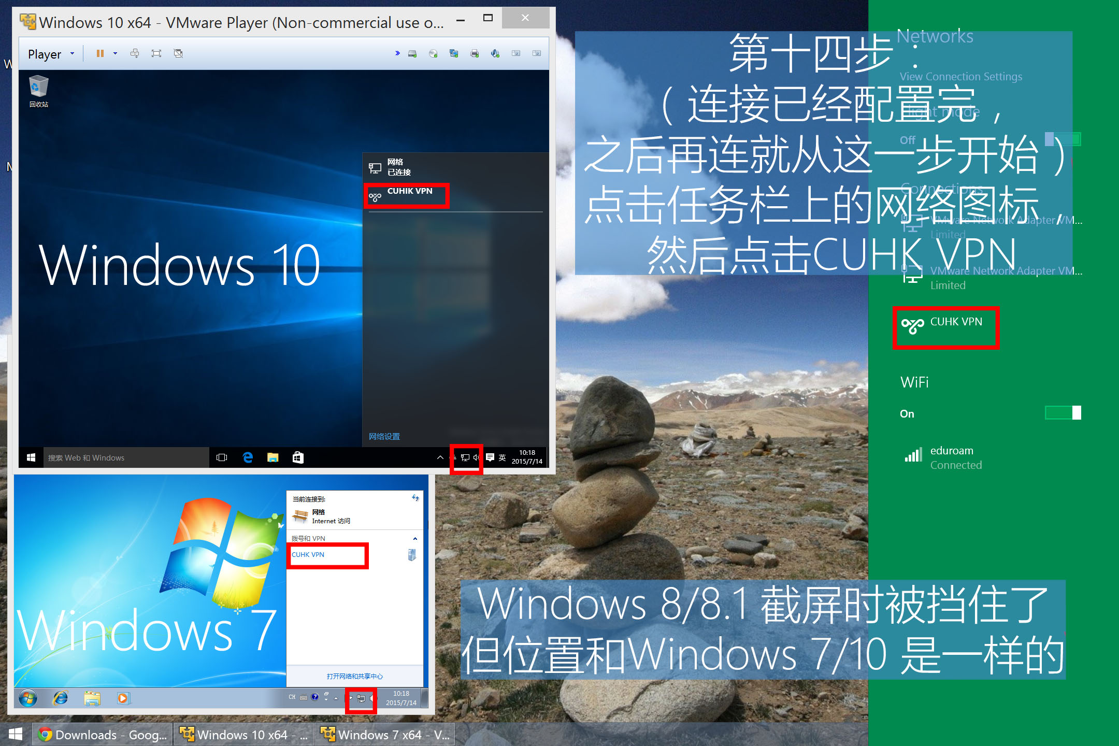Click the 英 input method indicator
1119x746 pixels.
pos(502,457)
